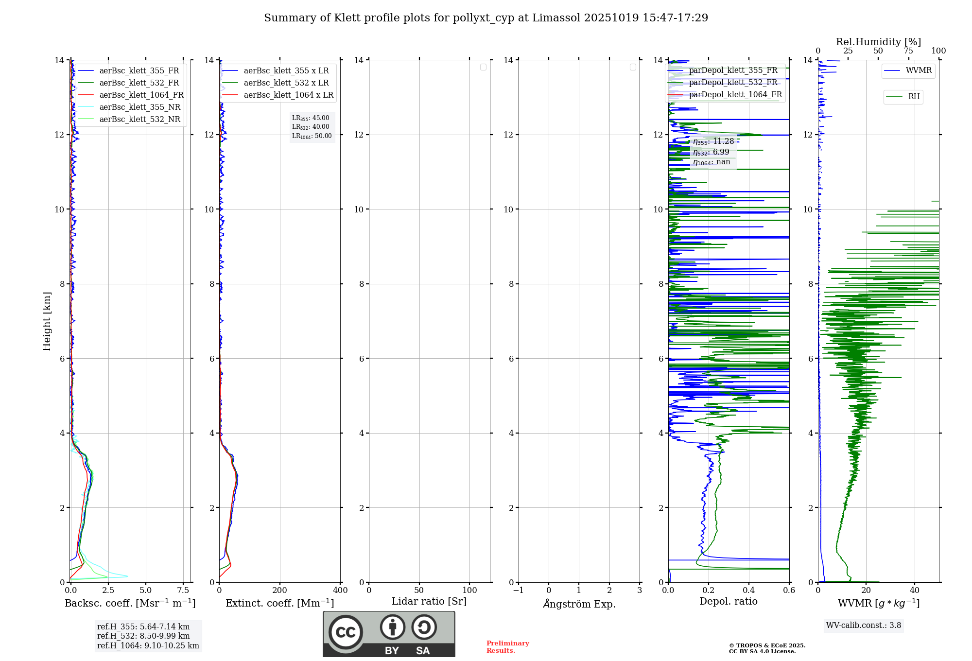Viewport: 972px width, 661px height.
Task: Click the share-alike circular arrow icon
Action: 424,627
